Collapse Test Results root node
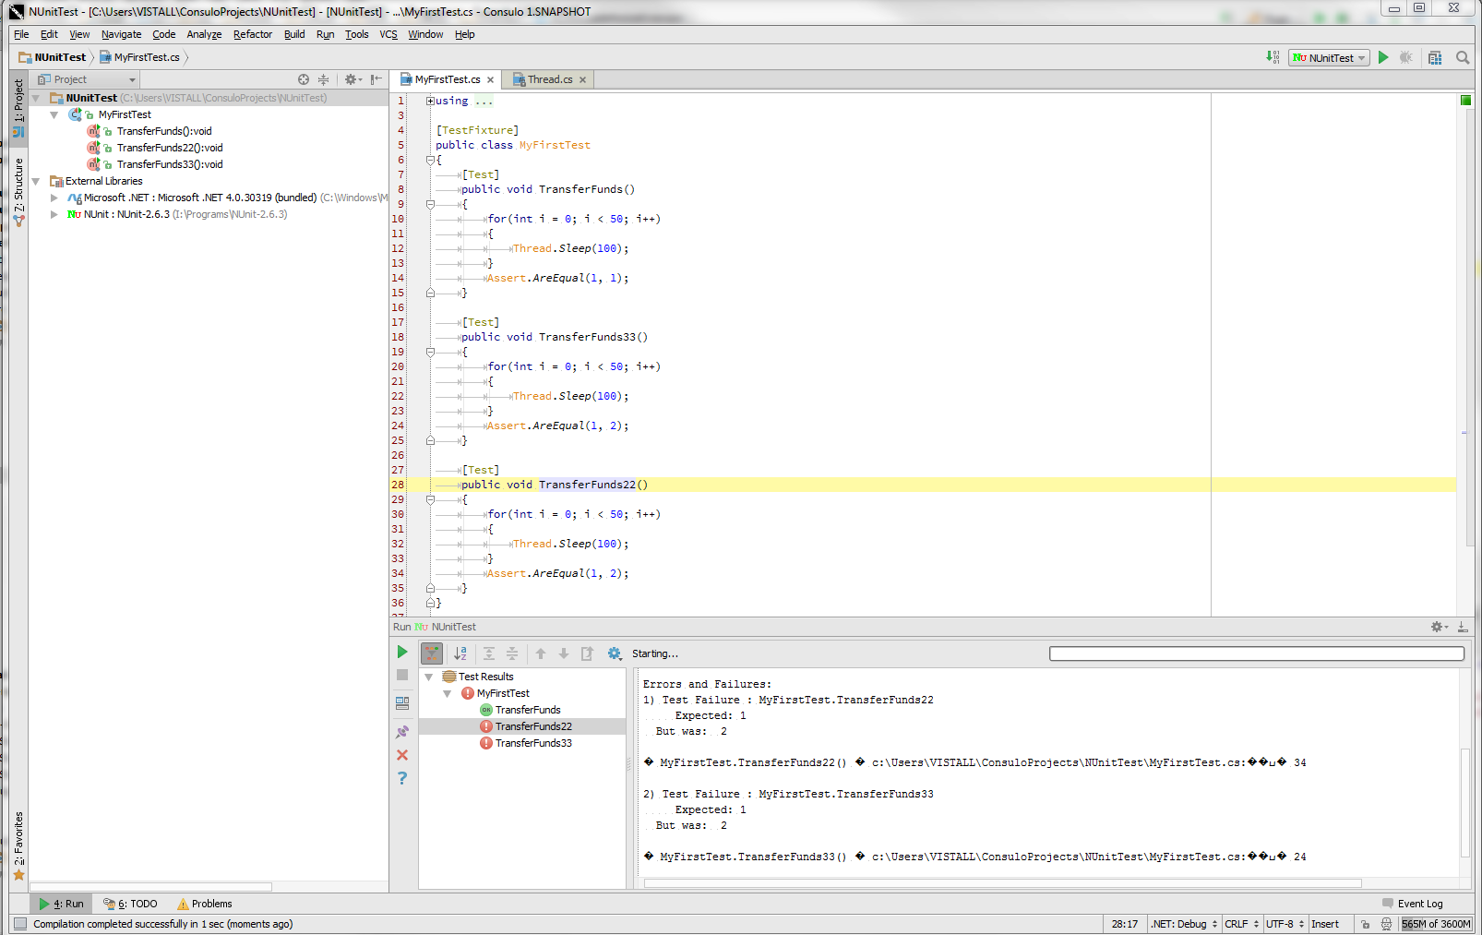Screen dimensions: 1482x935 coord(429,677)
